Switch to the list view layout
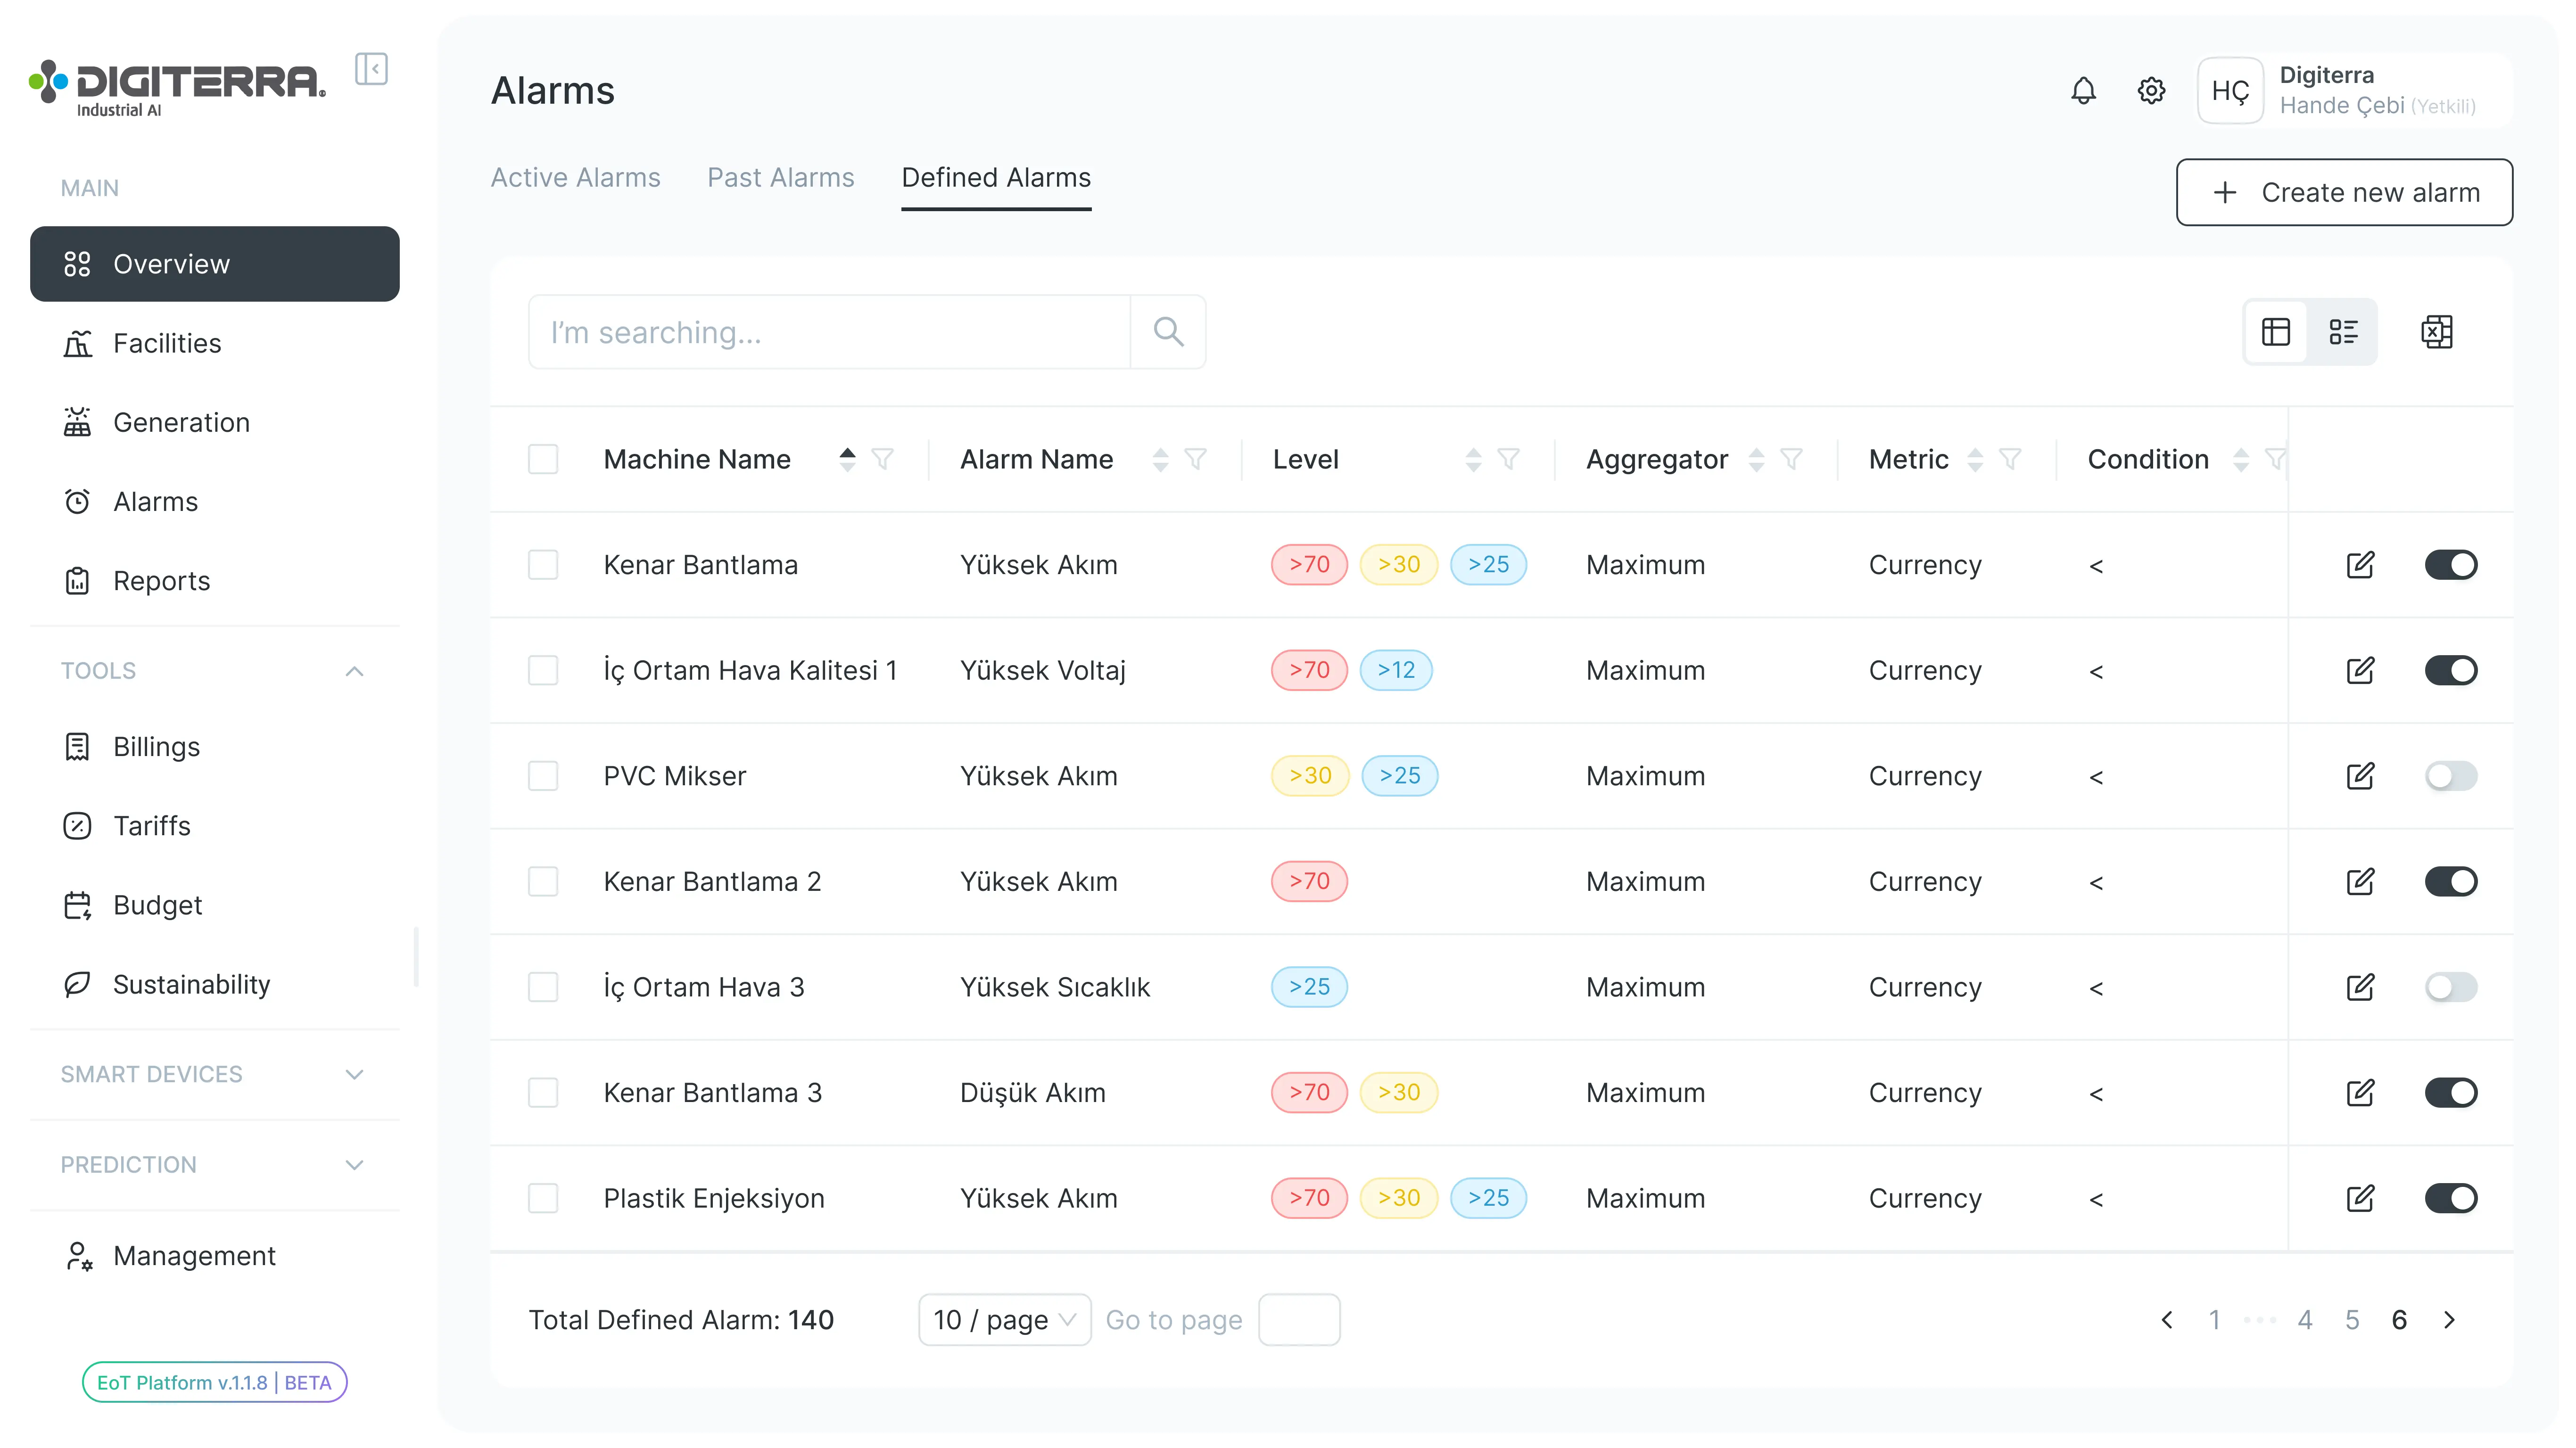 point(2343,332)
